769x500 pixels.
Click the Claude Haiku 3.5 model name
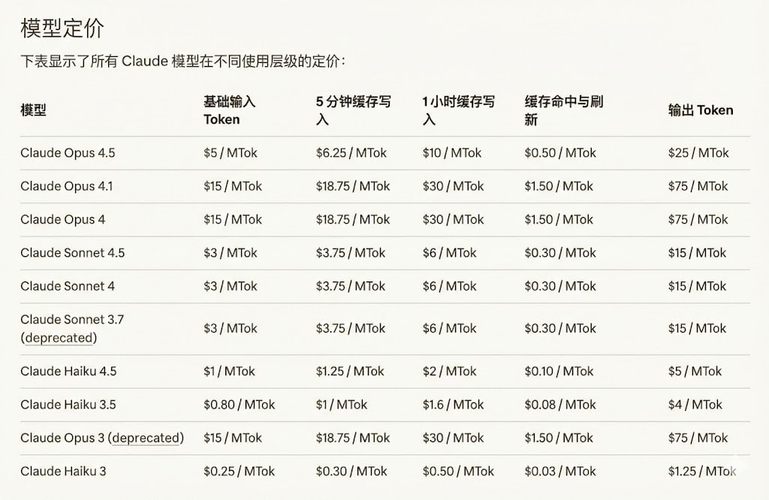tap(68, 405)
